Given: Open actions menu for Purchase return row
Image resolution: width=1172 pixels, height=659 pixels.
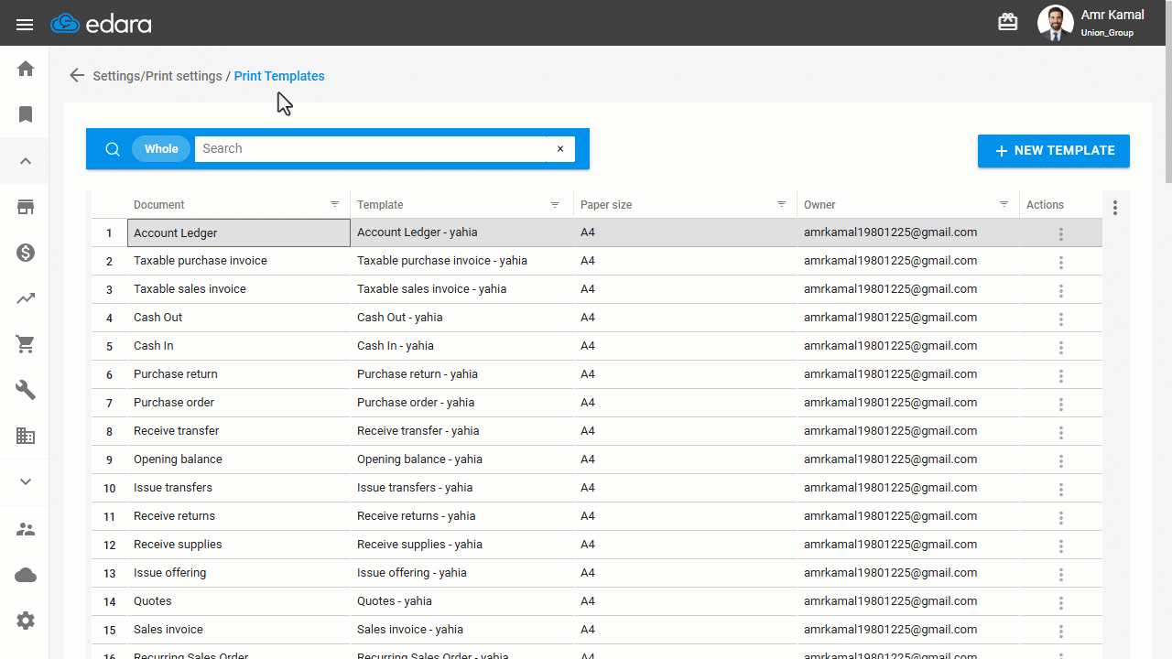Looking at the screenshot, I should 1061,376.
